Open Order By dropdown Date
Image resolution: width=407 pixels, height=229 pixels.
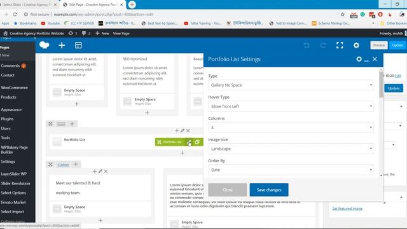pos(291,170)
